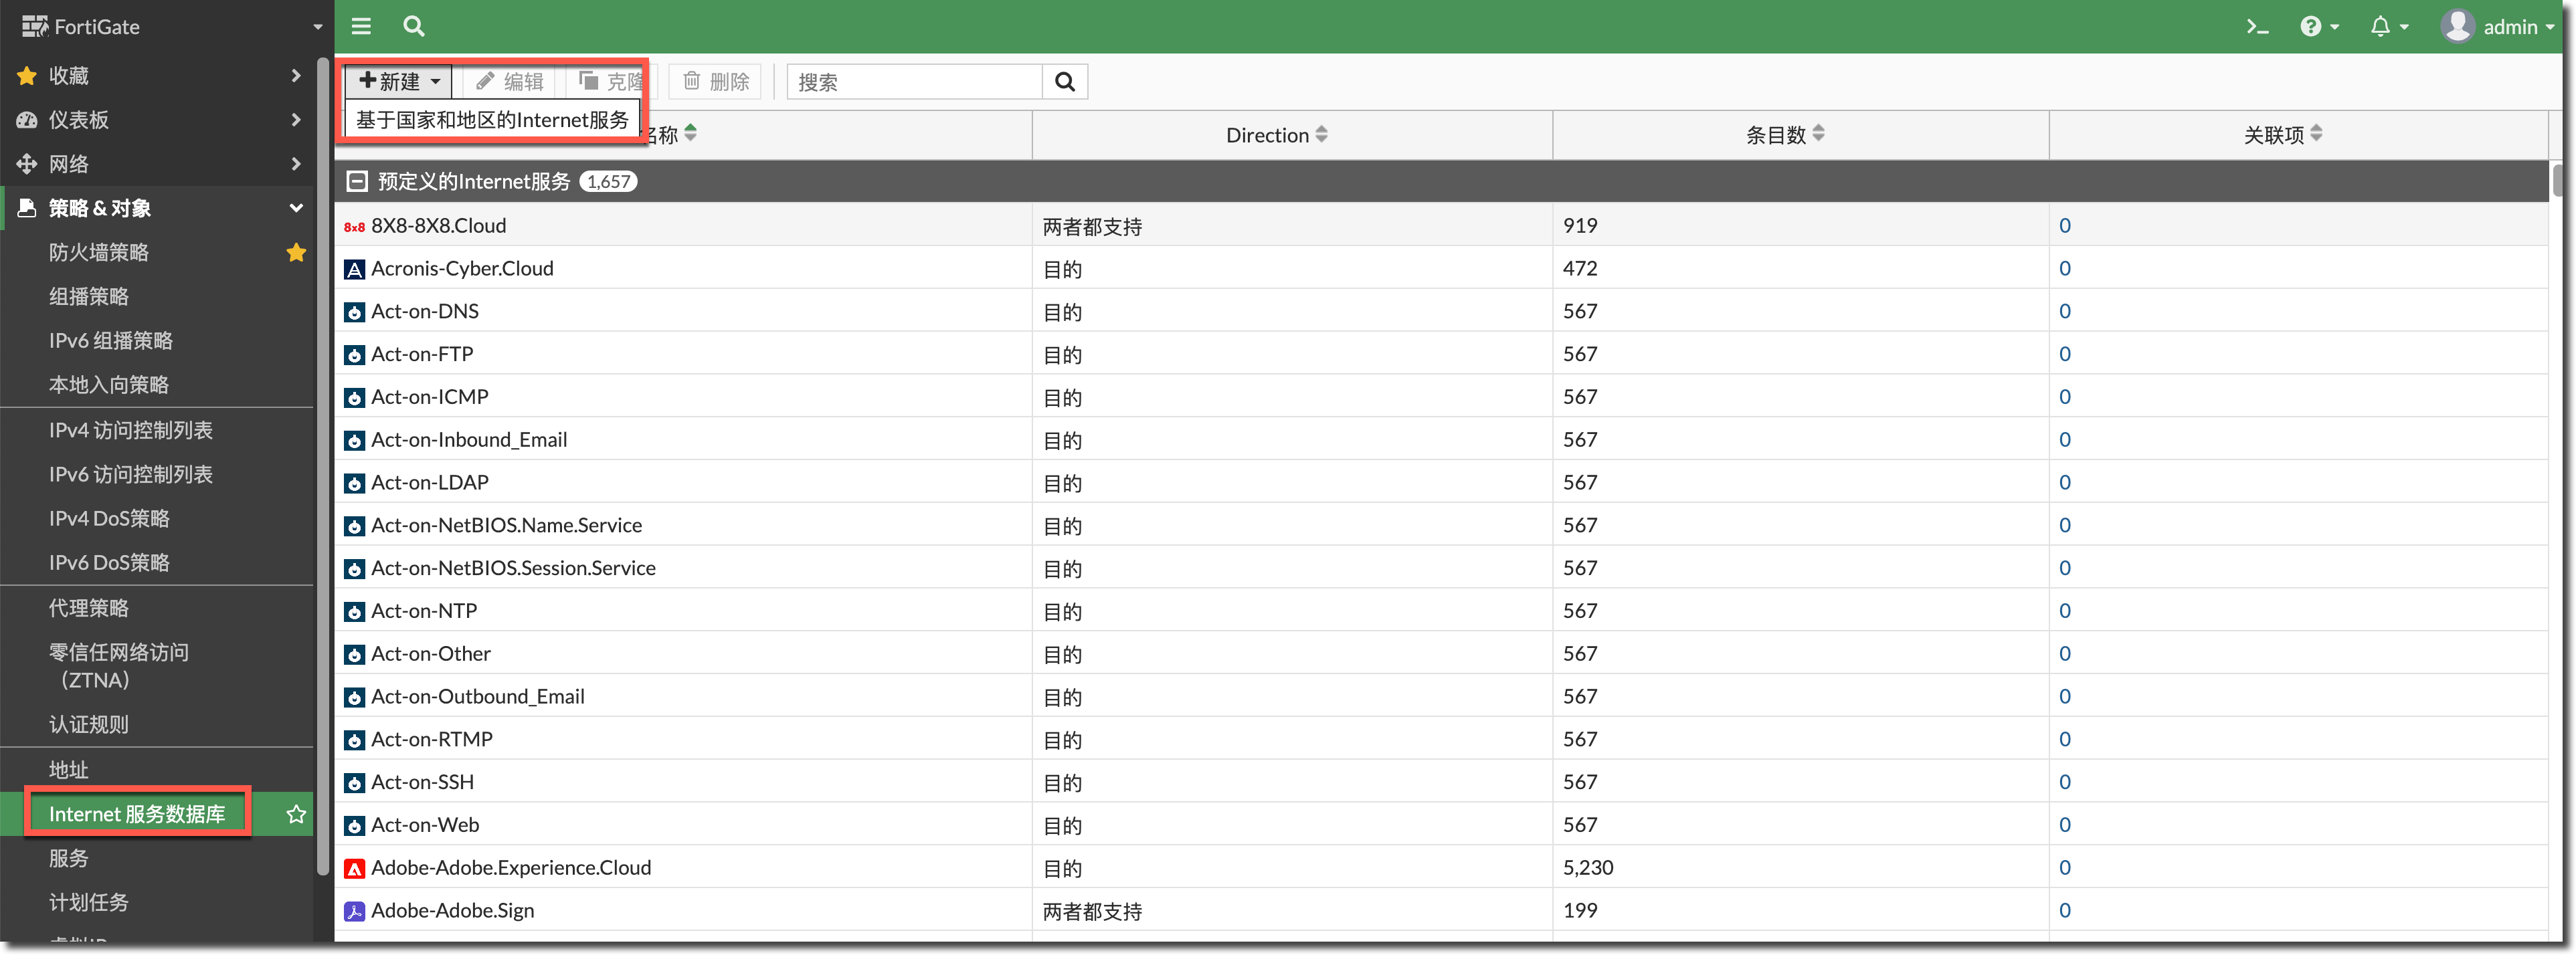The image size is (2576, 955).
Task: Click the 删除 button
Action: click(x=716, y=82)
